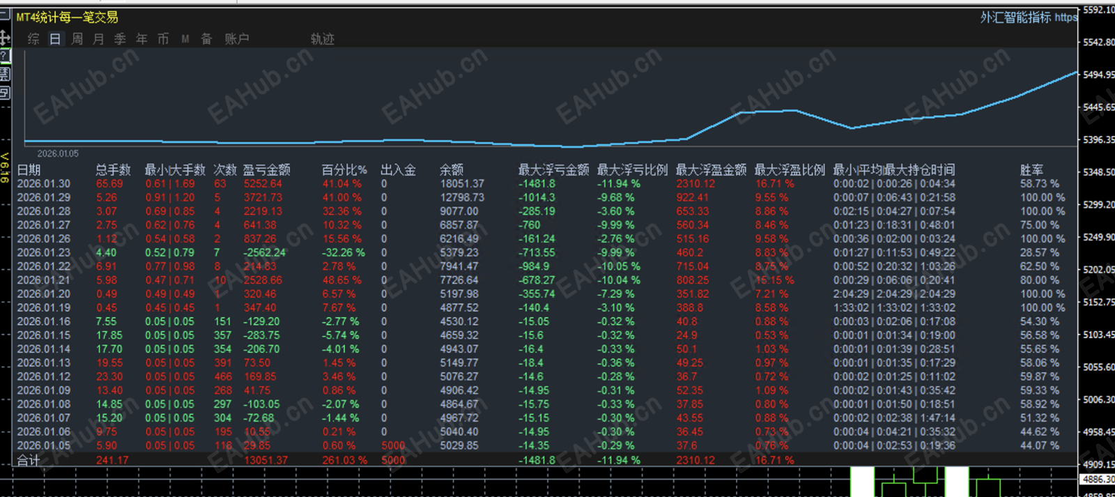
Task: Click the 盈亏金额 column header
Action: click(x=266, y=169)
